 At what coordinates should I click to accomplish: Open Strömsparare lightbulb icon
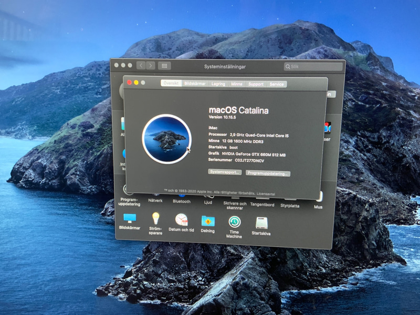(155, 218)
